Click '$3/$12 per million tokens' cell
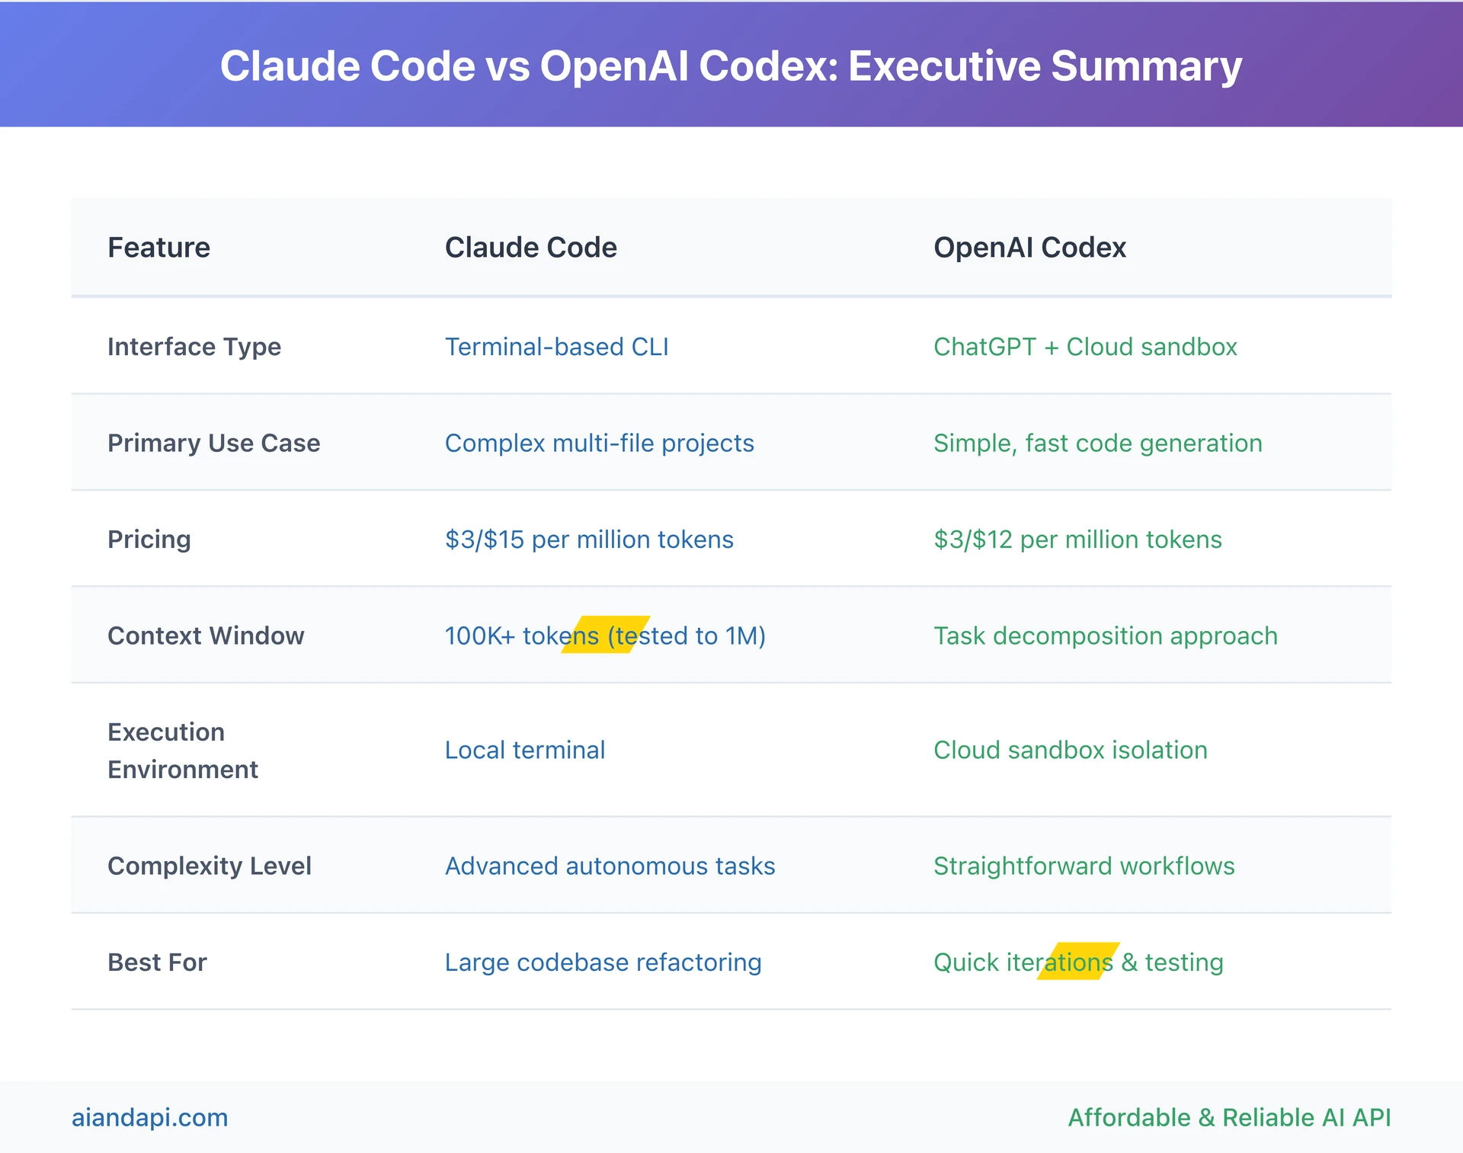 coord(1077,540)
